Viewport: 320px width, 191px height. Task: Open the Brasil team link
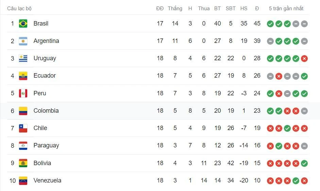[41, 23]
